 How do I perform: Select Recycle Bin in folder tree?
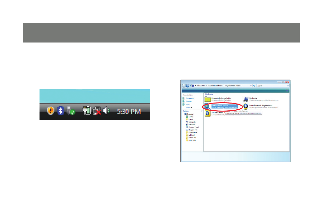(191, 130)
